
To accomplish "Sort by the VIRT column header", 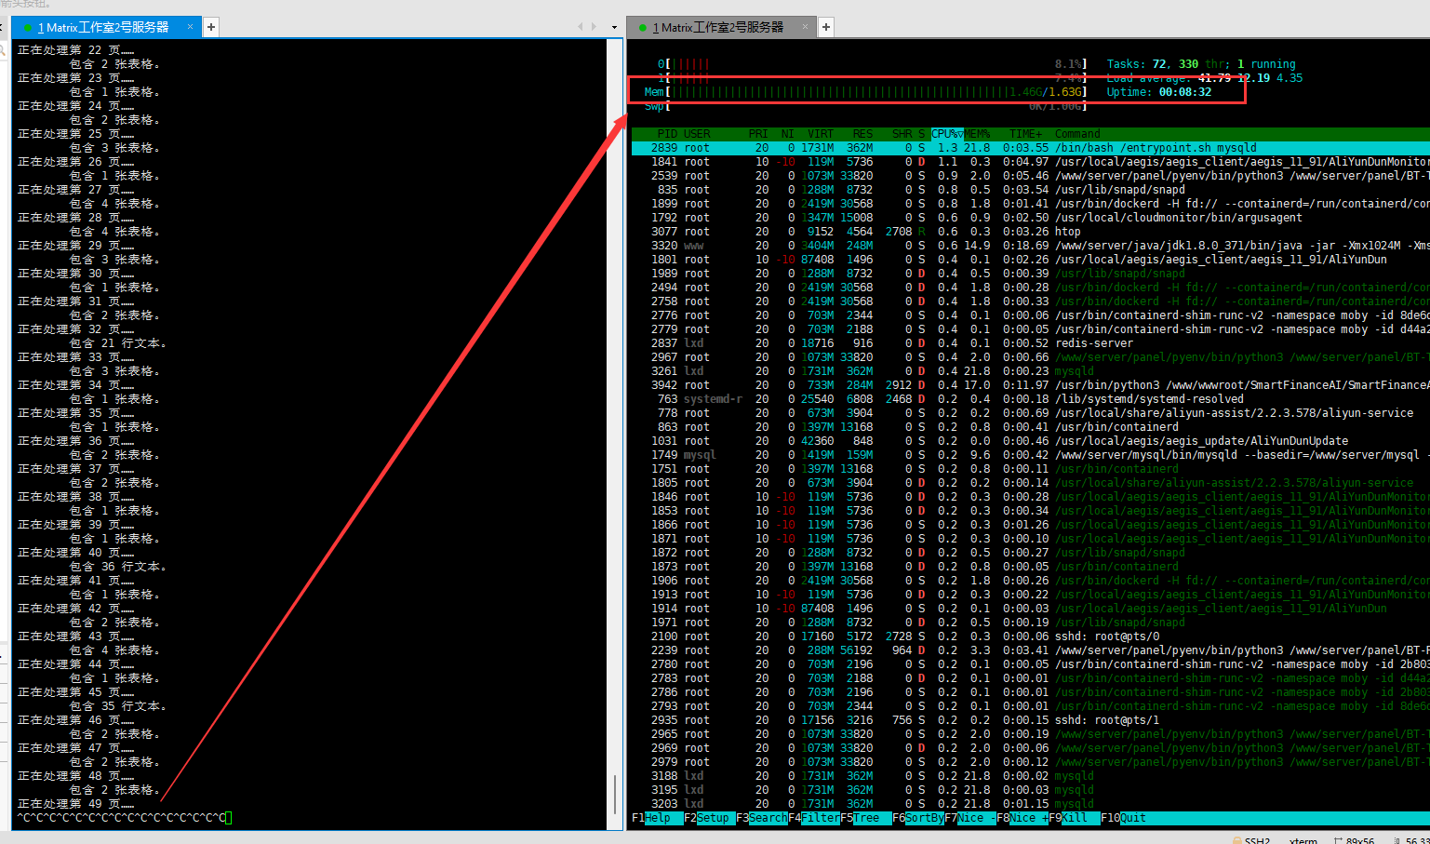I will [x=821, y=134].
